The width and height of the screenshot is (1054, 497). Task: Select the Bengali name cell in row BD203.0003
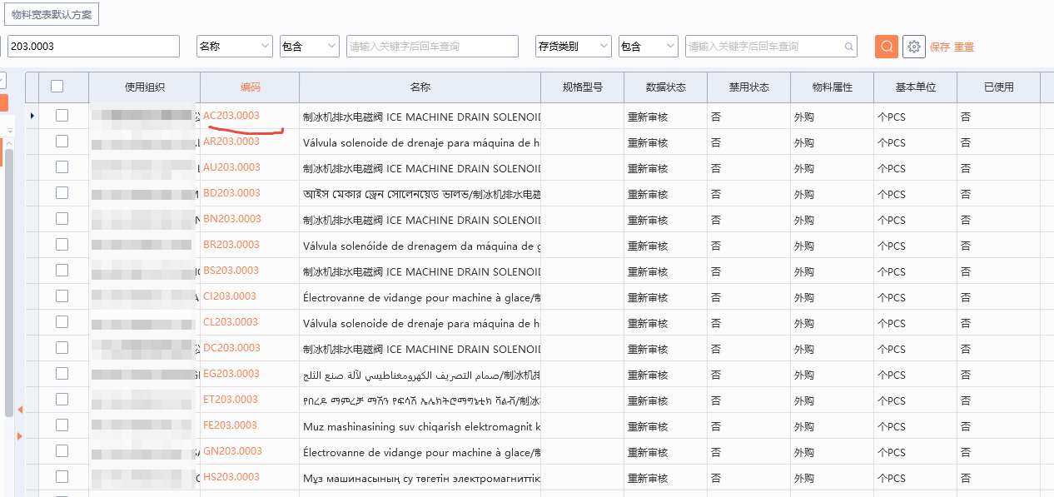click(420, 194)
